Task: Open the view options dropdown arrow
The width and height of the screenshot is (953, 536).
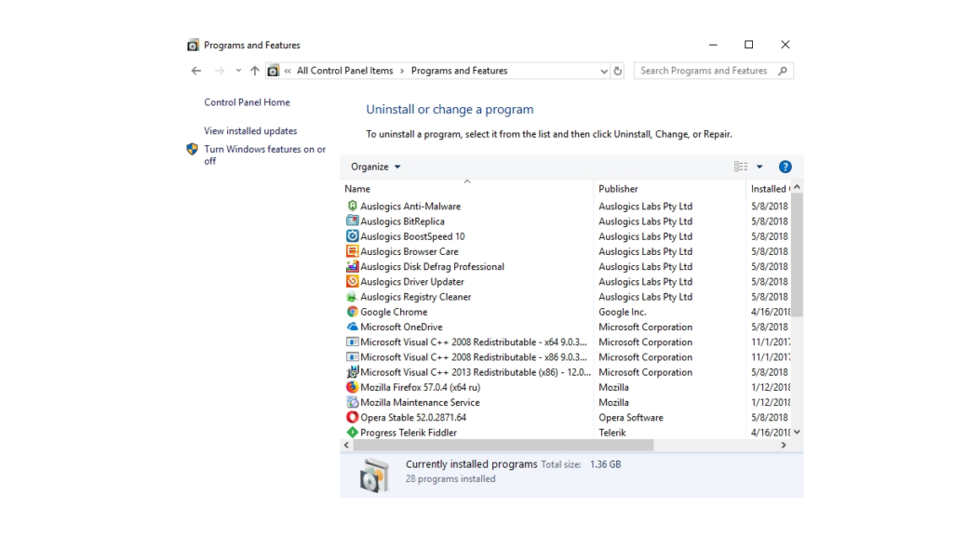Action: coord(759,167)
